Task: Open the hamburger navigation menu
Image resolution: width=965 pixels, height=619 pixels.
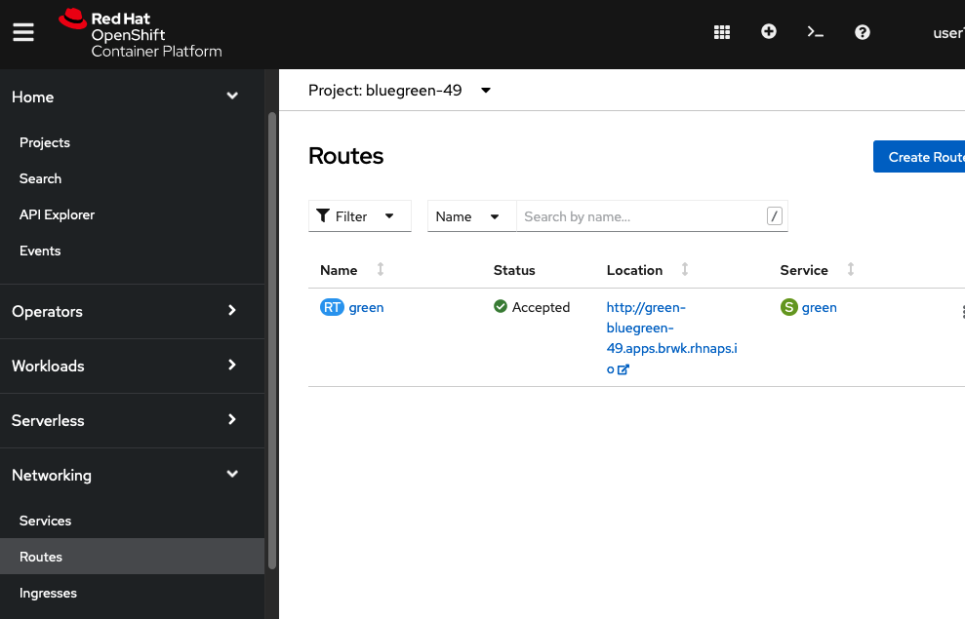Action: (x=23, y=32)
